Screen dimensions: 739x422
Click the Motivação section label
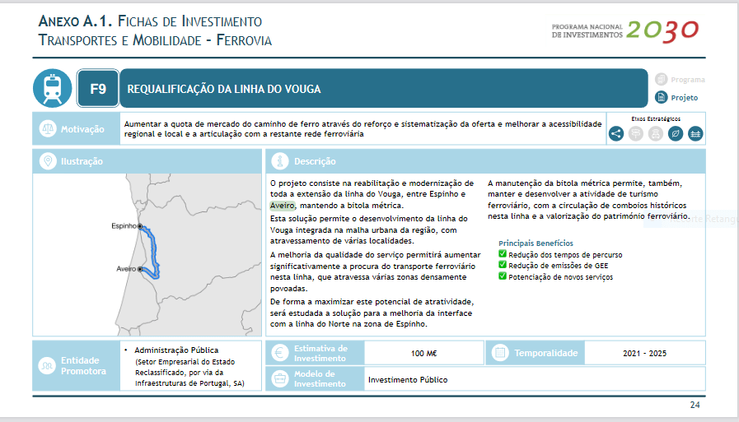pos(82,129)
